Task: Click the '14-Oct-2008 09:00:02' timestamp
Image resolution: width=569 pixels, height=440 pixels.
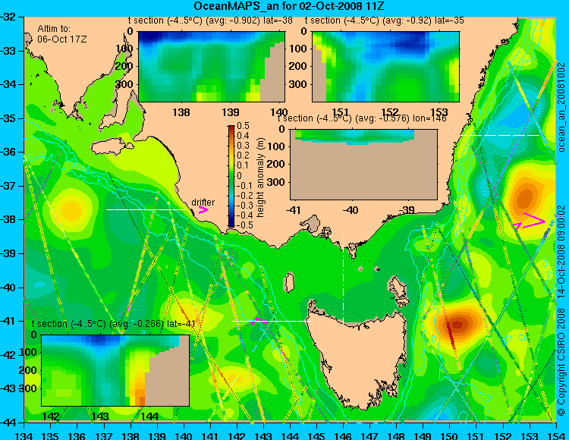Action: (x=561, y=251)
